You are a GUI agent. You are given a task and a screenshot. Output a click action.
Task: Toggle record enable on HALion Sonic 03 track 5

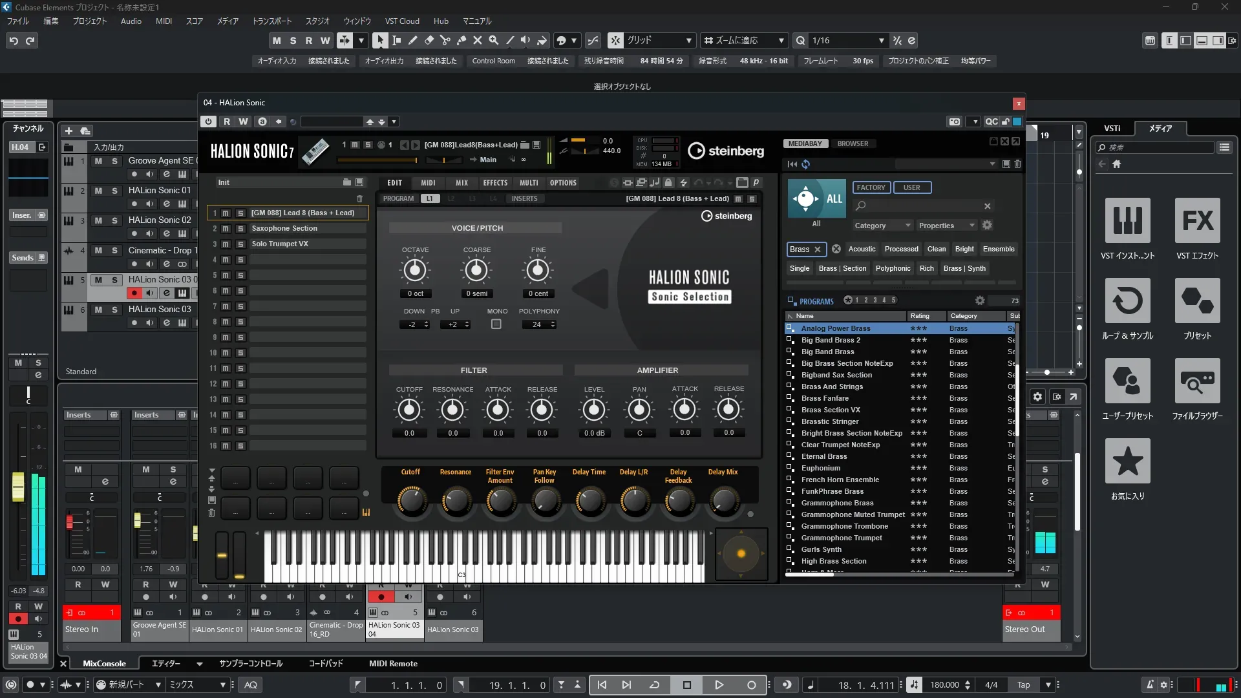[x=134, y=293]
